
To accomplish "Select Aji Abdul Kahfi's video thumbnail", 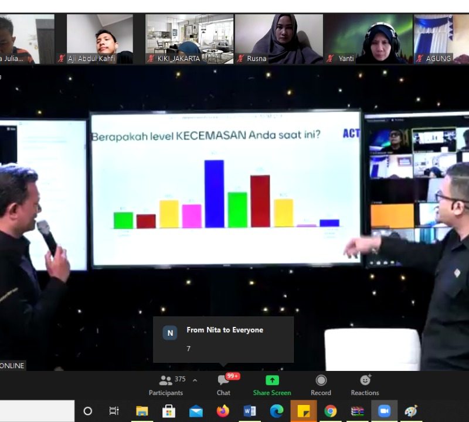I will [x=100, y=39].
